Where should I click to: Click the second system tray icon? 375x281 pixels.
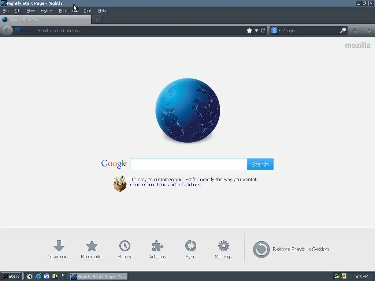(x=344, y=276)
